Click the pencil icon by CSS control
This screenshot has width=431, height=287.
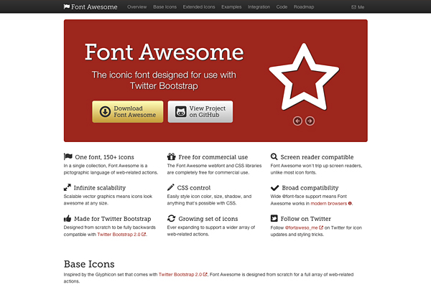(170, 187)
